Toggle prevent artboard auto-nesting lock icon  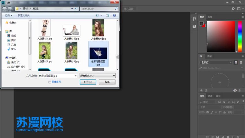point(220,112)
